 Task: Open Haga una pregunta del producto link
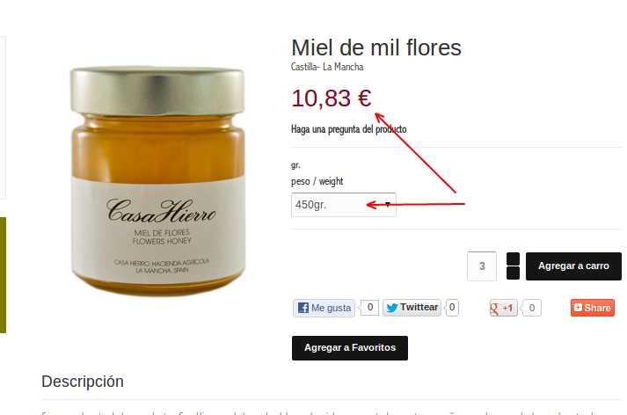tap(349, 129)
